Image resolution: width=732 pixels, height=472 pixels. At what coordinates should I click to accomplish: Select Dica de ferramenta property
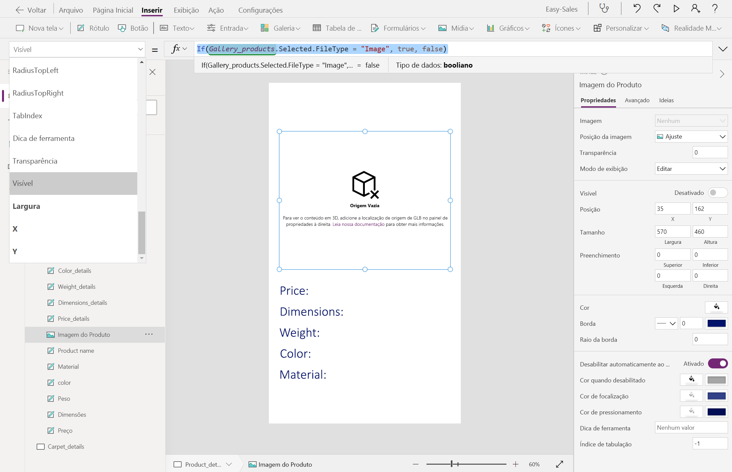(x=73, y=138)
